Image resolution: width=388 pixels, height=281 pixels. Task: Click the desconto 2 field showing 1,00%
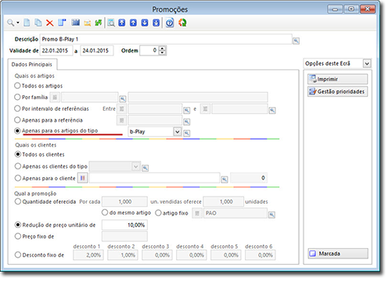123,255
